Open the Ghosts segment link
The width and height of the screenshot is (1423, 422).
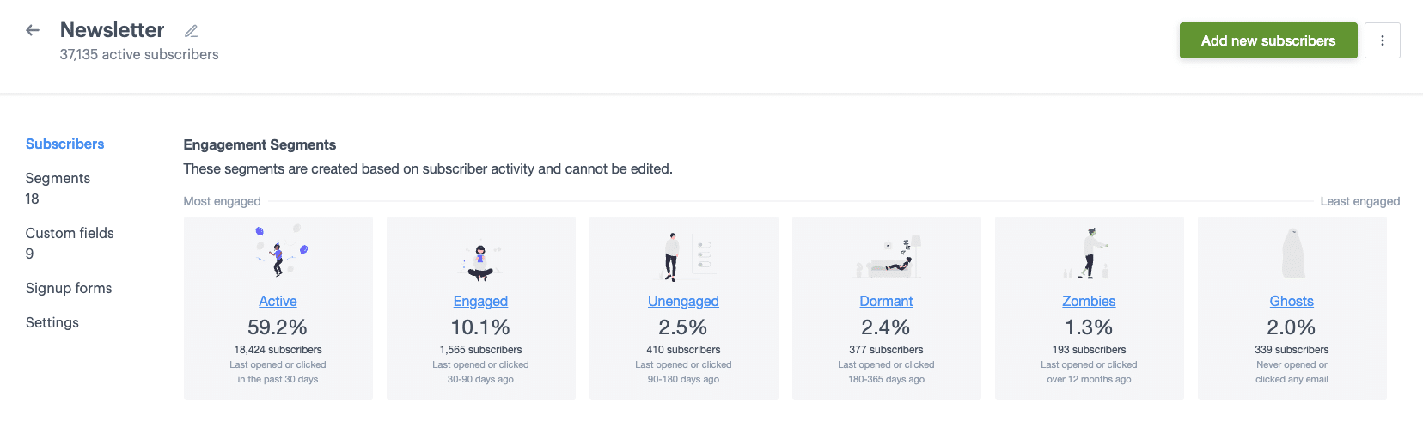pos(1292,301)
